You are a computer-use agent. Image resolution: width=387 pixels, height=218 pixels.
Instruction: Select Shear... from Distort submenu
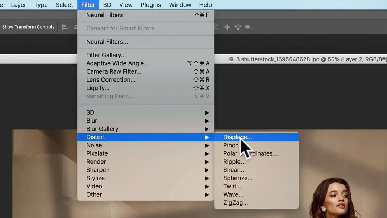pos(257,170)
